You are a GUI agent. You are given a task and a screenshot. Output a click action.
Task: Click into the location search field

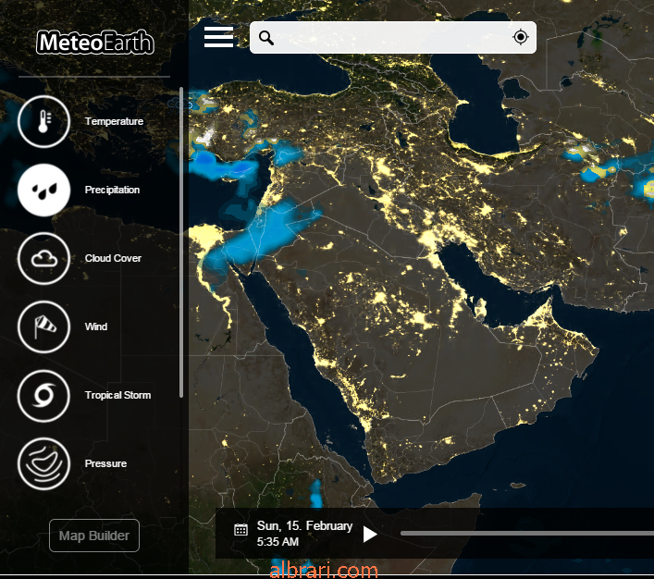393,38
